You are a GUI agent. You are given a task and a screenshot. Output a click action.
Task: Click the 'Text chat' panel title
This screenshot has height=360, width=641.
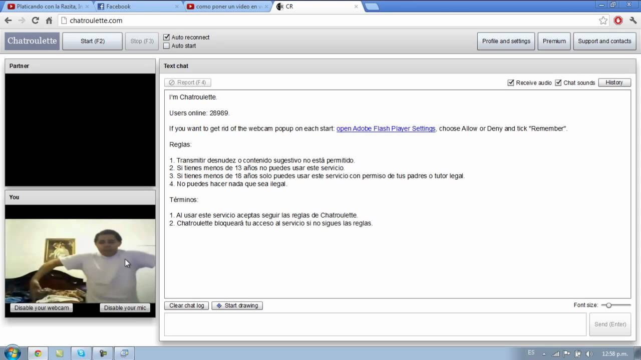[176, 66]
